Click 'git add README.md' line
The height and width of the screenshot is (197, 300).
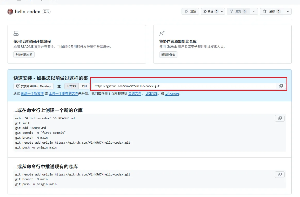coord(31,128)
